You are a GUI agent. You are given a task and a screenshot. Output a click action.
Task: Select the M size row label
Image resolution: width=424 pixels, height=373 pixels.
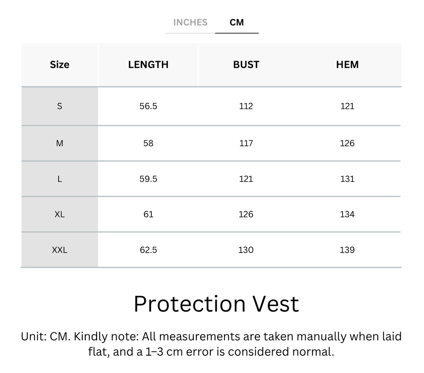59,144
